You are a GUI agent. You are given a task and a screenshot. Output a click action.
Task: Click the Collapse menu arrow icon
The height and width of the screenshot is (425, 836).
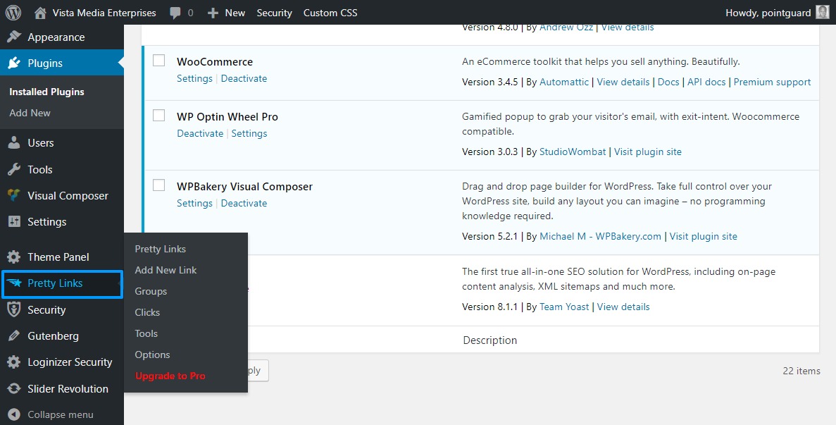(14, 415)
